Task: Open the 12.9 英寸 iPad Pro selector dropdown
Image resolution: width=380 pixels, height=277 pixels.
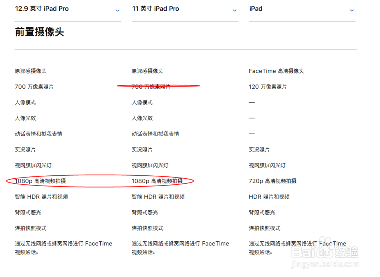Action: (x=117, y=10)
